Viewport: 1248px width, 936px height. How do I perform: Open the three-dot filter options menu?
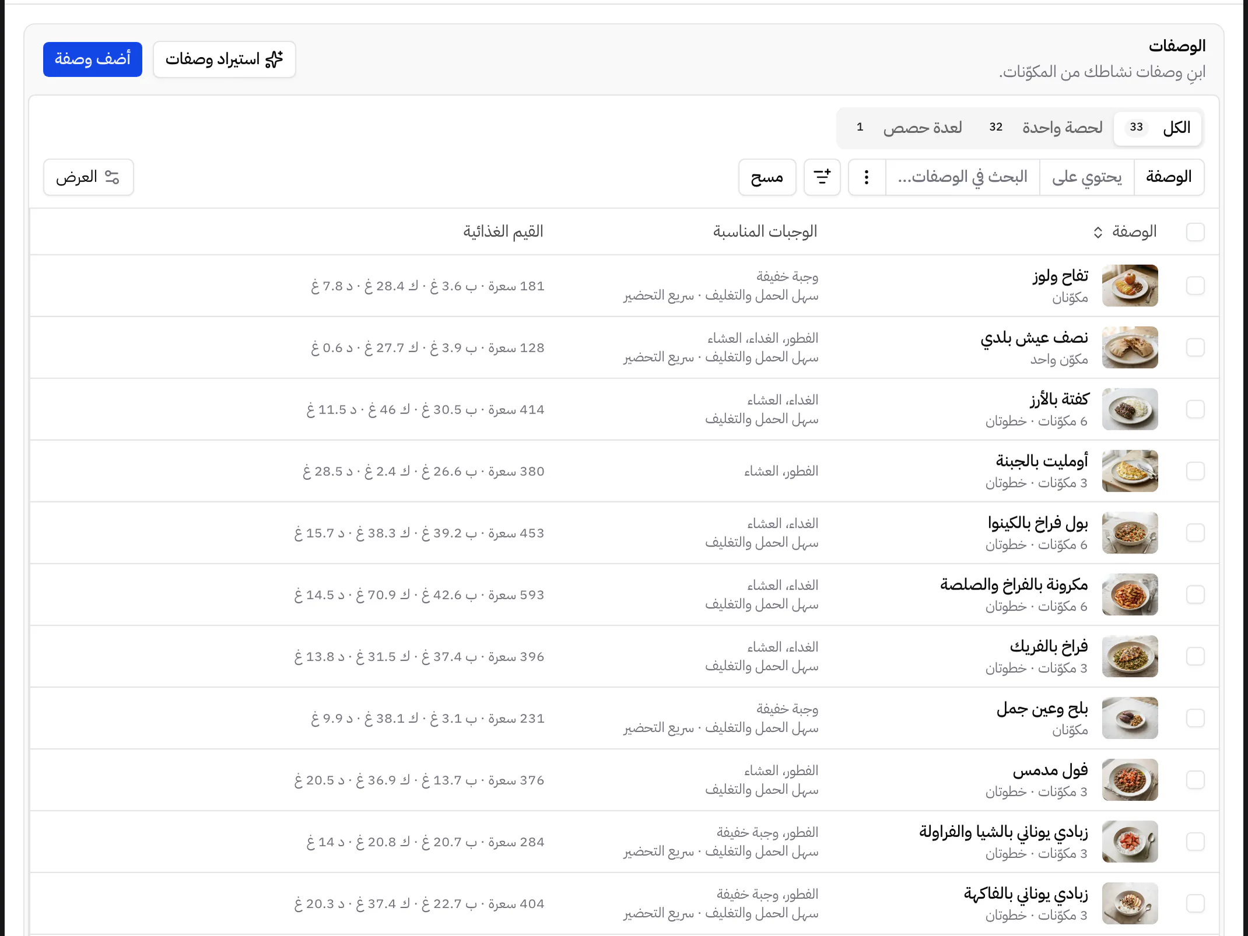(867, 177)
